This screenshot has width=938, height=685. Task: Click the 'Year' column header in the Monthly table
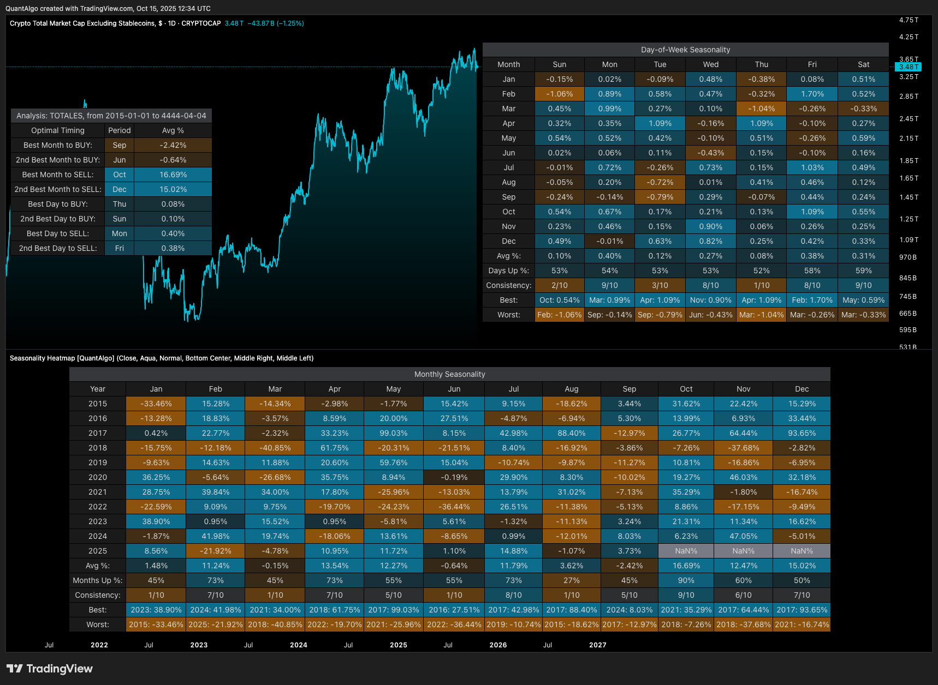(98, 389)
